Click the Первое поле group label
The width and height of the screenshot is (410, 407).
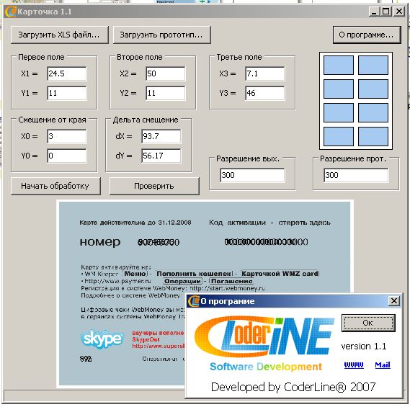41,57
